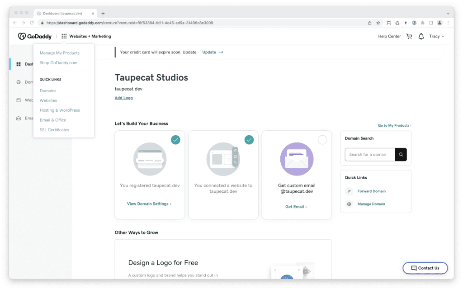
Task: Click empty circle on custom email card
Action: coord(322,140)
